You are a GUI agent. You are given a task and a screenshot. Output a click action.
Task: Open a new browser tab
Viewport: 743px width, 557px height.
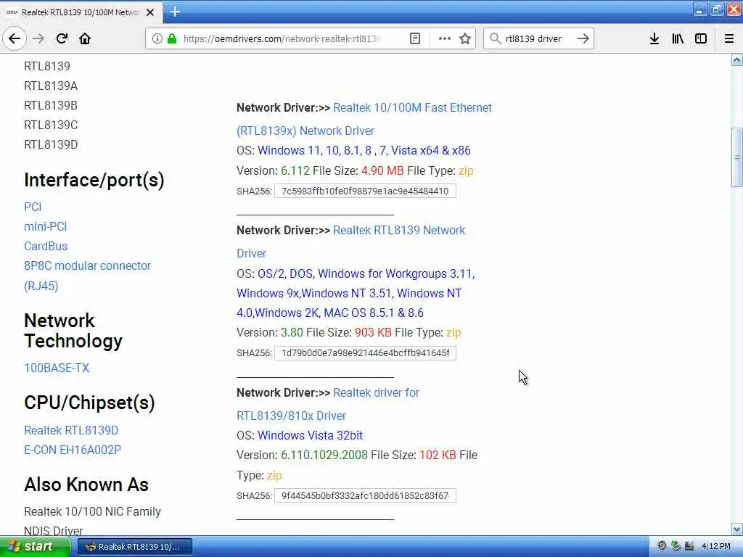click(x=175, y=12)
